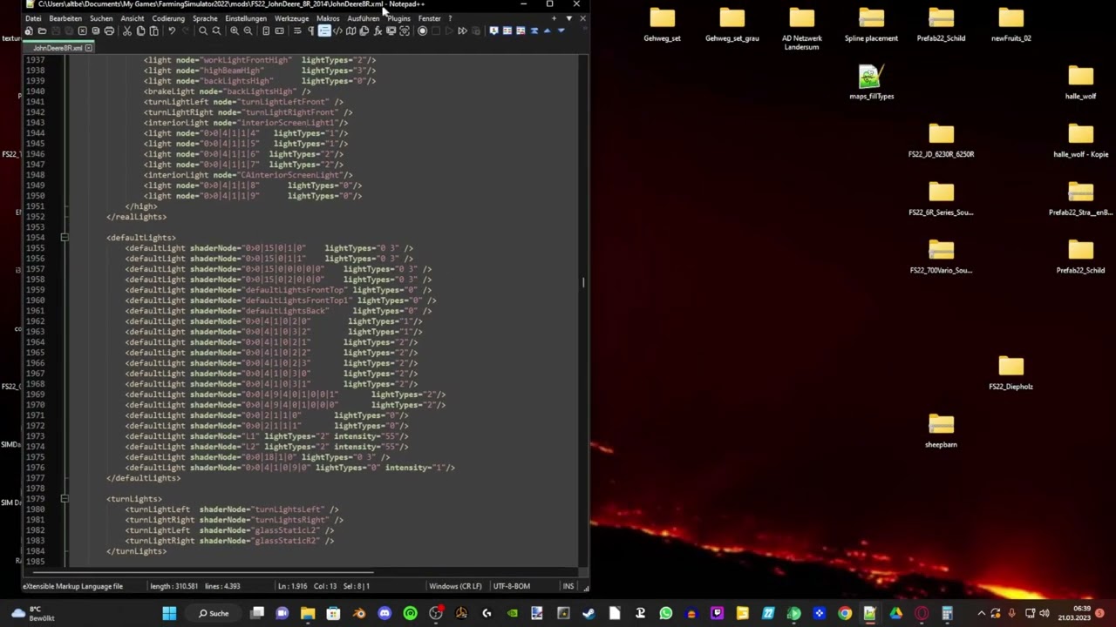This screenshot has height=627, width=1116.
Task: Open Document Map panel icon
Action: [x=350, y=31]
